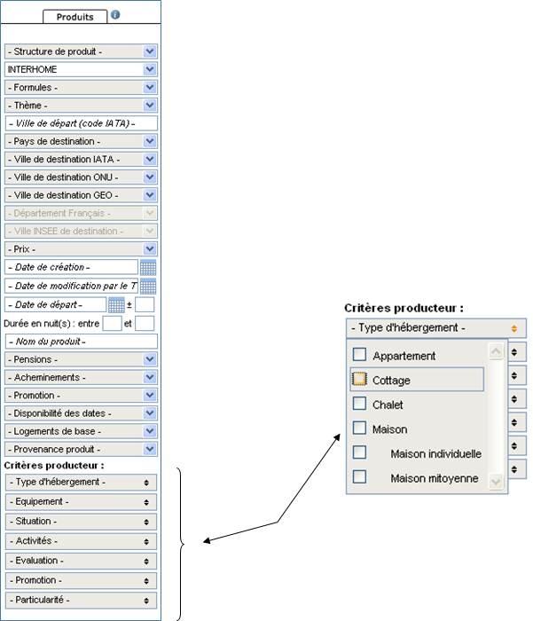
Task: Open calendar icon for Date de création
Action: [x=148, y=267]
